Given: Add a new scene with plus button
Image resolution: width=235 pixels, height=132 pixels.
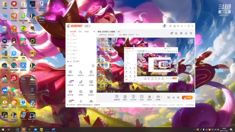Looking at the screenshot, I should click(x=94, y=32).
